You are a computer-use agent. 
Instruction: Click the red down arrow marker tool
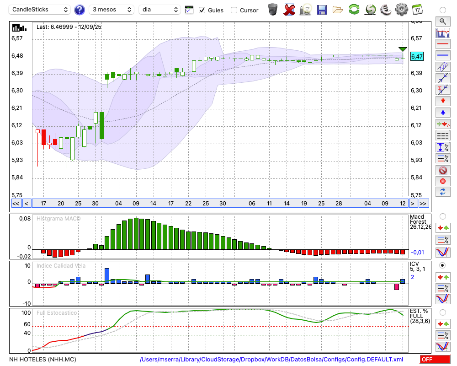point(443,101)
